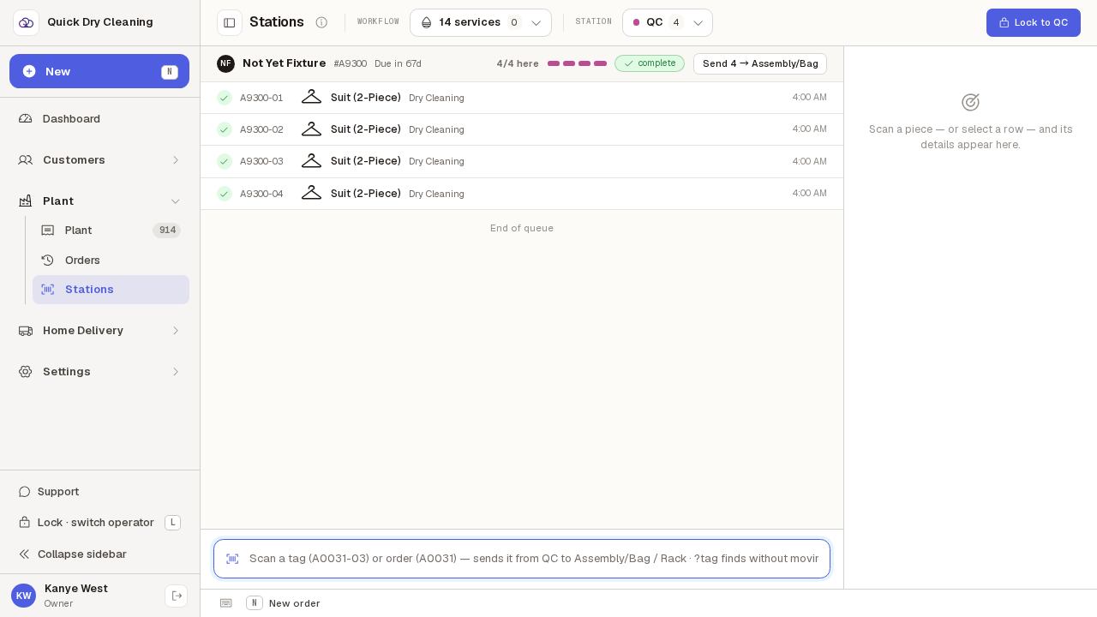Click the hanger icon for A9300-01
The width and height of the screenshot is (1097, 617).
point(311,97)
